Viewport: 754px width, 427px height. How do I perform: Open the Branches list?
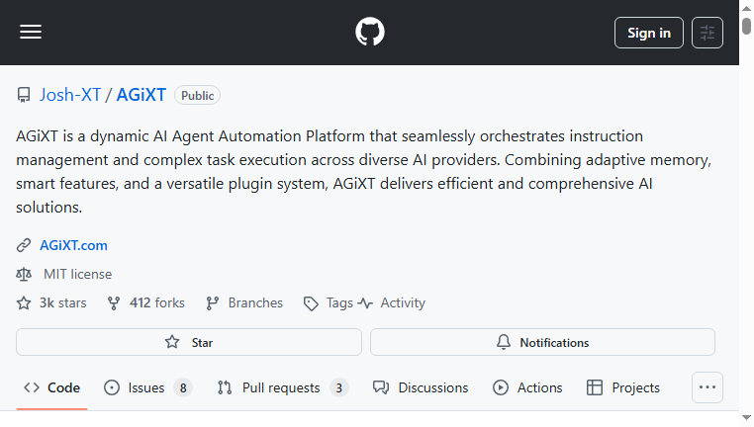pos(255,303)
